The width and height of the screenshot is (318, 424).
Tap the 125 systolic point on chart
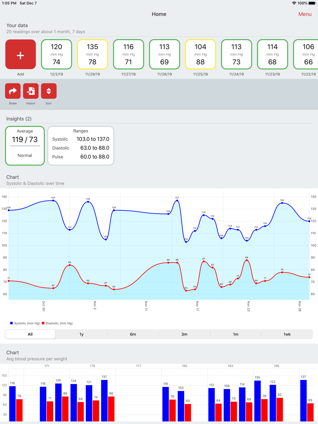204,215
